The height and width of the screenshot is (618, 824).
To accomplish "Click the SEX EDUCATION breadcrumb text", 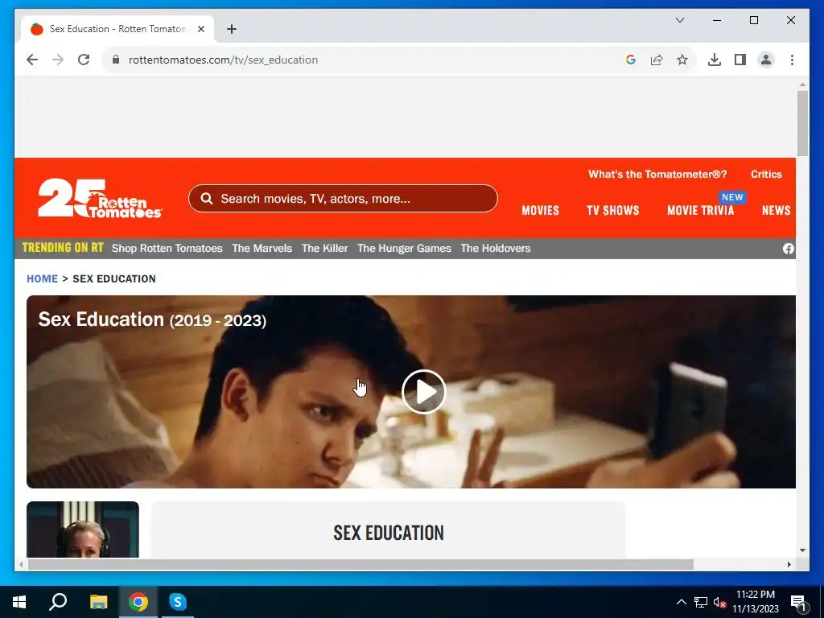I will 114,278.
